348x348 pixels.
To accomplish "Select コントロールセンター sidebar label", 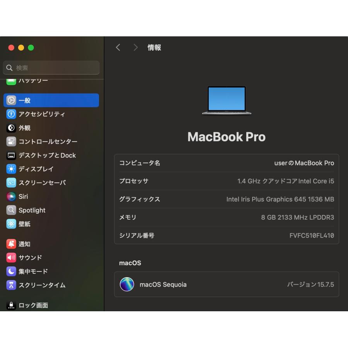I will click(x=48, y=142).
